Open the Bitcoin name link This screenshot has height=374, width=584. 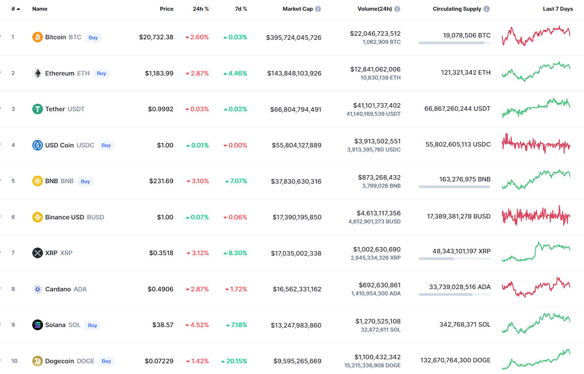tap(56, 37)
